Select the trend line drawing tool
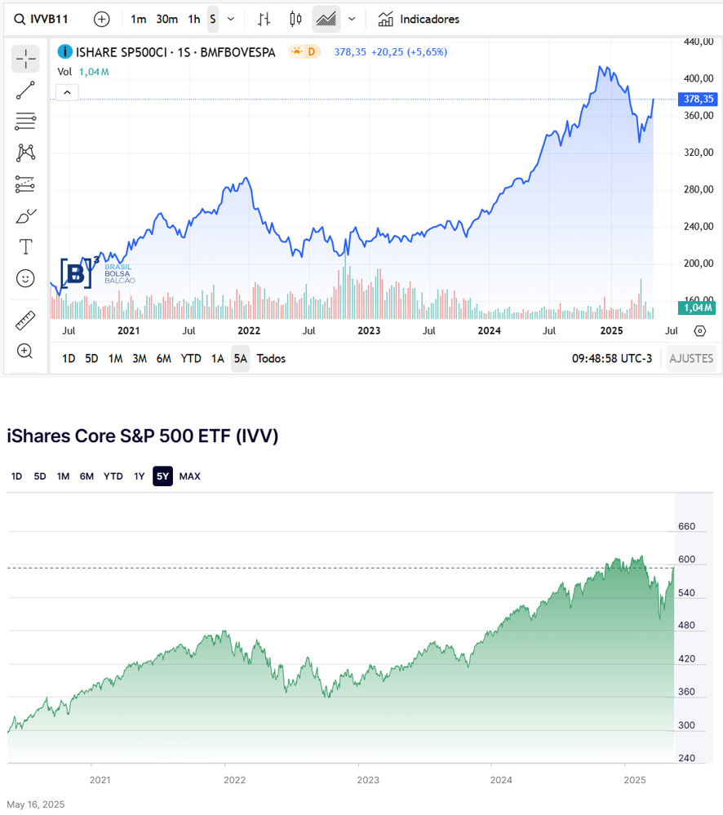 coord(25,91)
